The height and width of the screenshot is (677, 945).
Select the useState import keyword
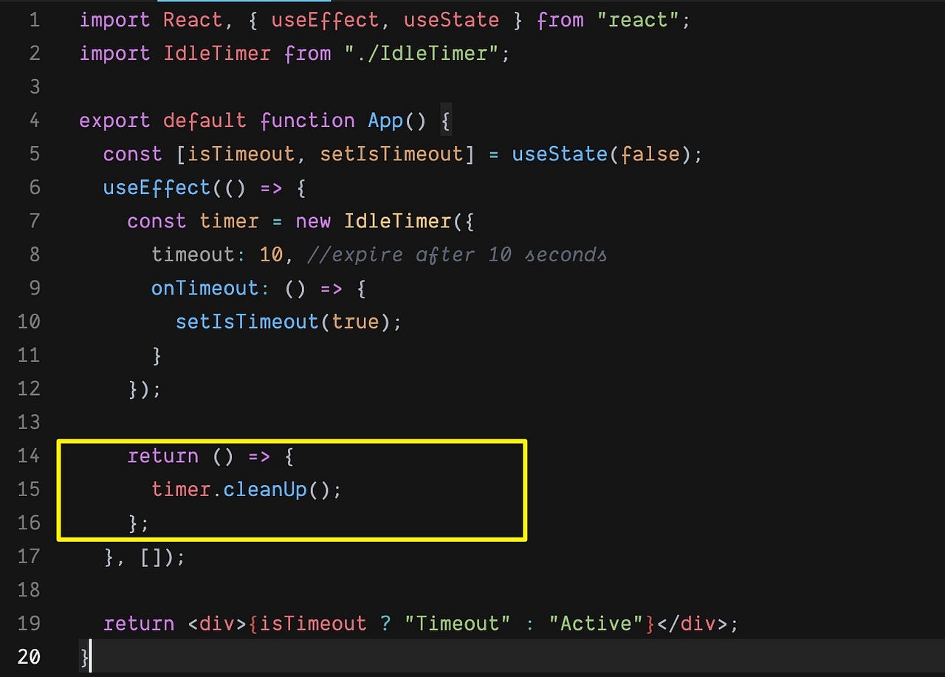tap(451, 20)
